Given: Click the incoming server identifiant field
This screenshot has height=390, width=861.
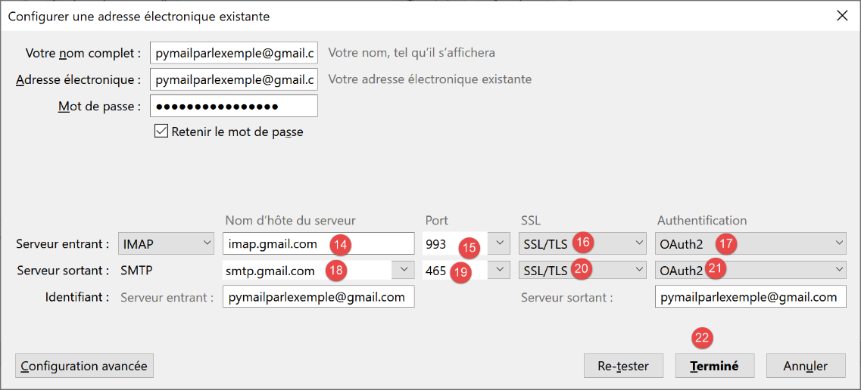Looking at the screenshot, I should tap(318, 297).
